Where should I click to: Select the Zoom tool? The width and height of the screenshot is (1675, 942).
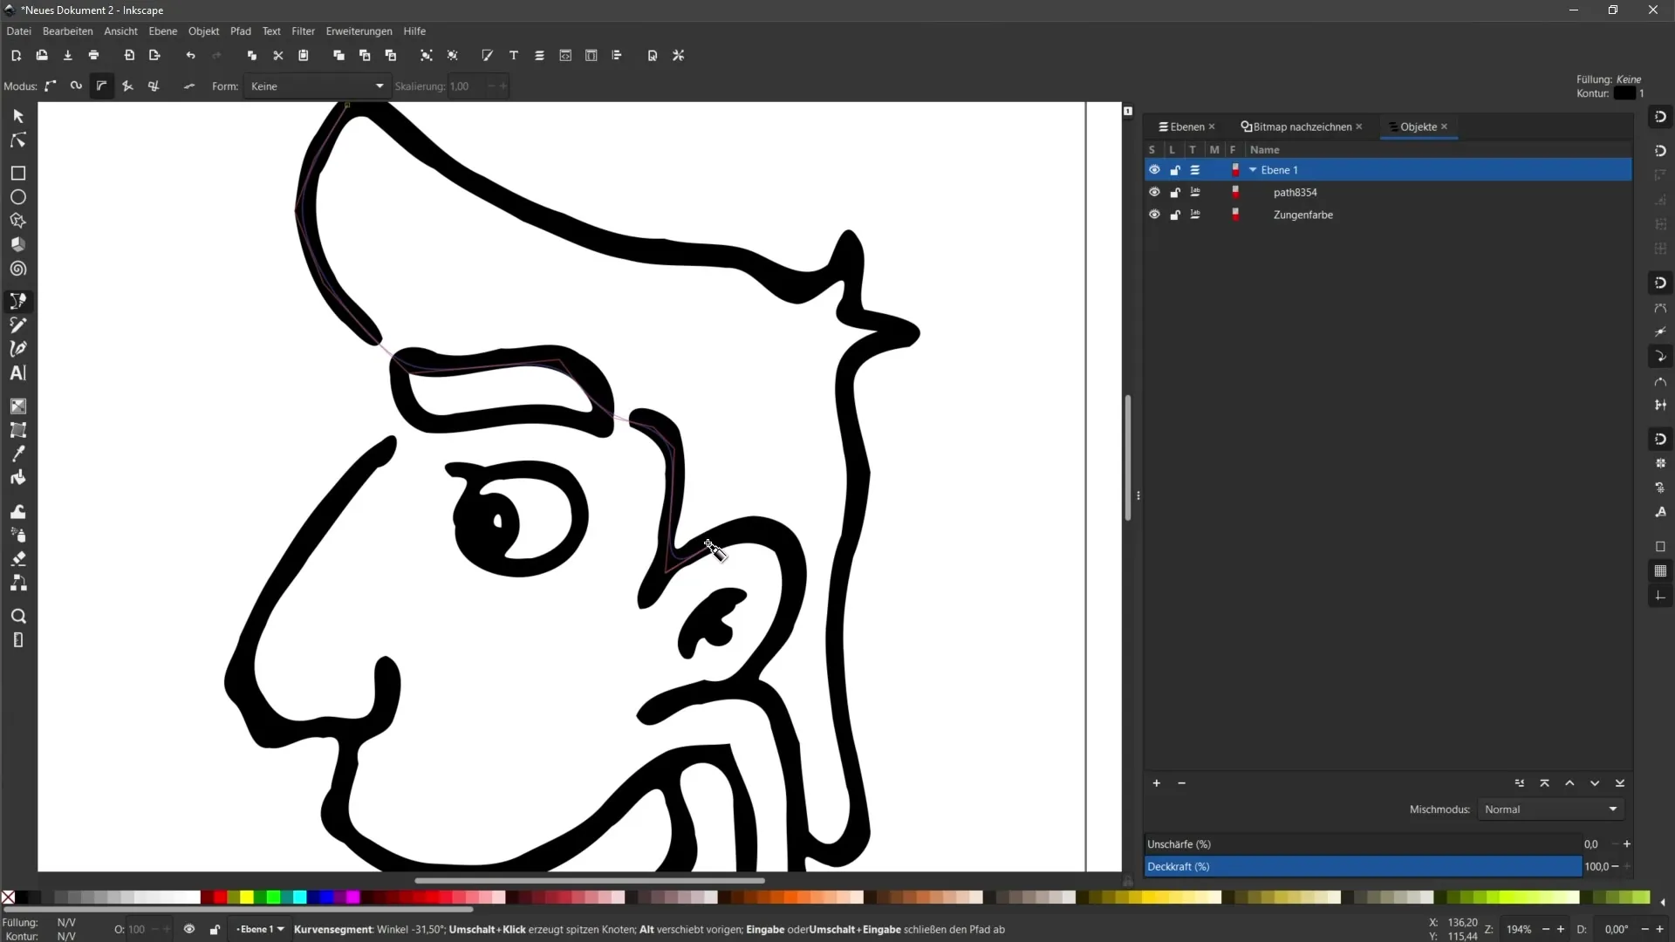point(17,615)
